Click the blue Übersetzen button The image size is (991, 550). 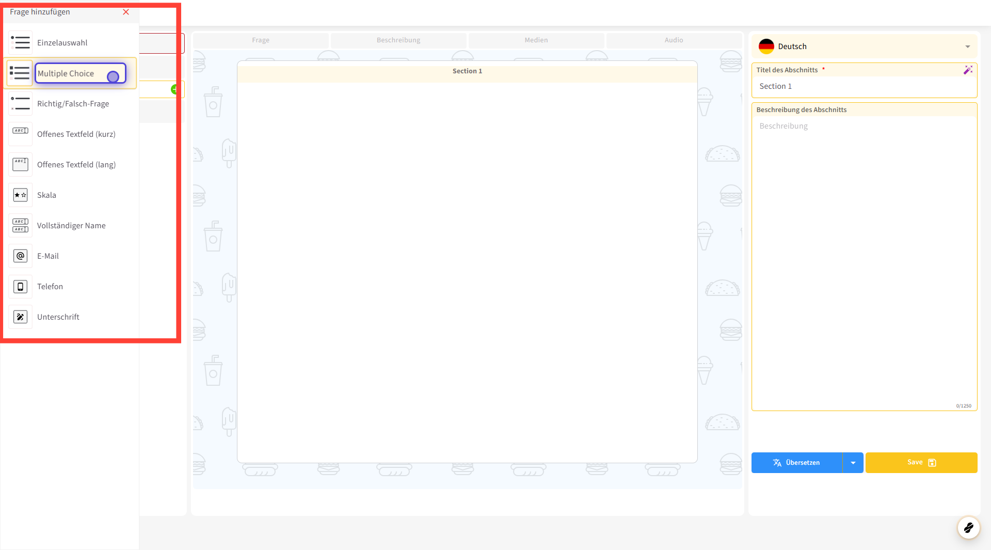tap(796, 463)
